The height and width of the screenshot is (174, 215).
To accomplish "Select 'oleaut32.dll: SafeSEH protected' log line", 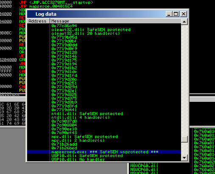I will coord(91,30).
